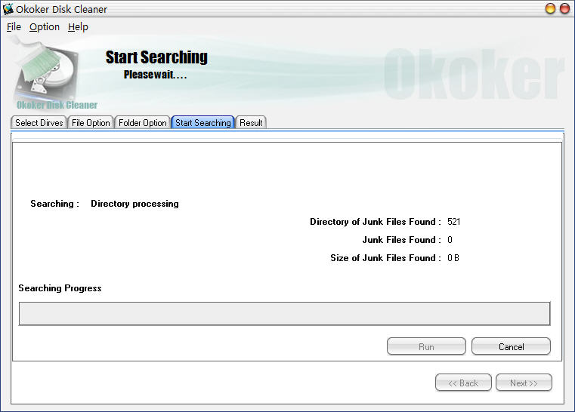Screen dimensions: 575x412
Task: Close window with red button
Action: [x=564, y=8]
